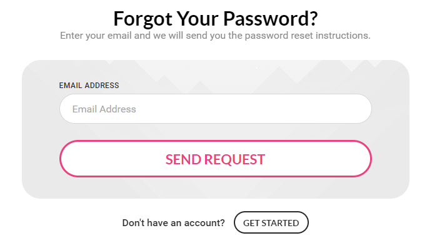Click the pink-bordered request button
Screen dimensions: 422x248
(215, 159)
